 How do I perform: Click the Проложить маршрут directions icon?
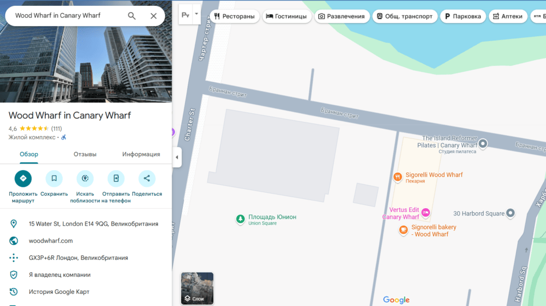[23, 178]
